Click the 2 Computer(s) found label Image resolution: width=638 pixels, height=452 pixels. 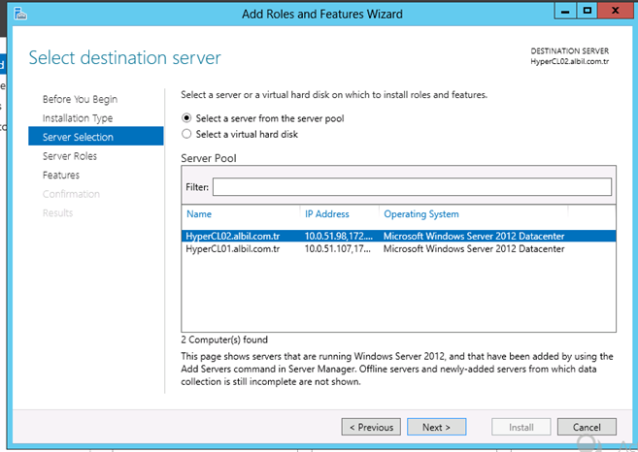pyautogui.click(x=224, y=339)
